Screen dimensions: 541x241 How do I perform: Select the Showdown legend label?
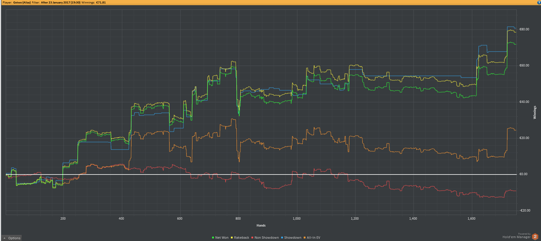click(x=293, y=238)
